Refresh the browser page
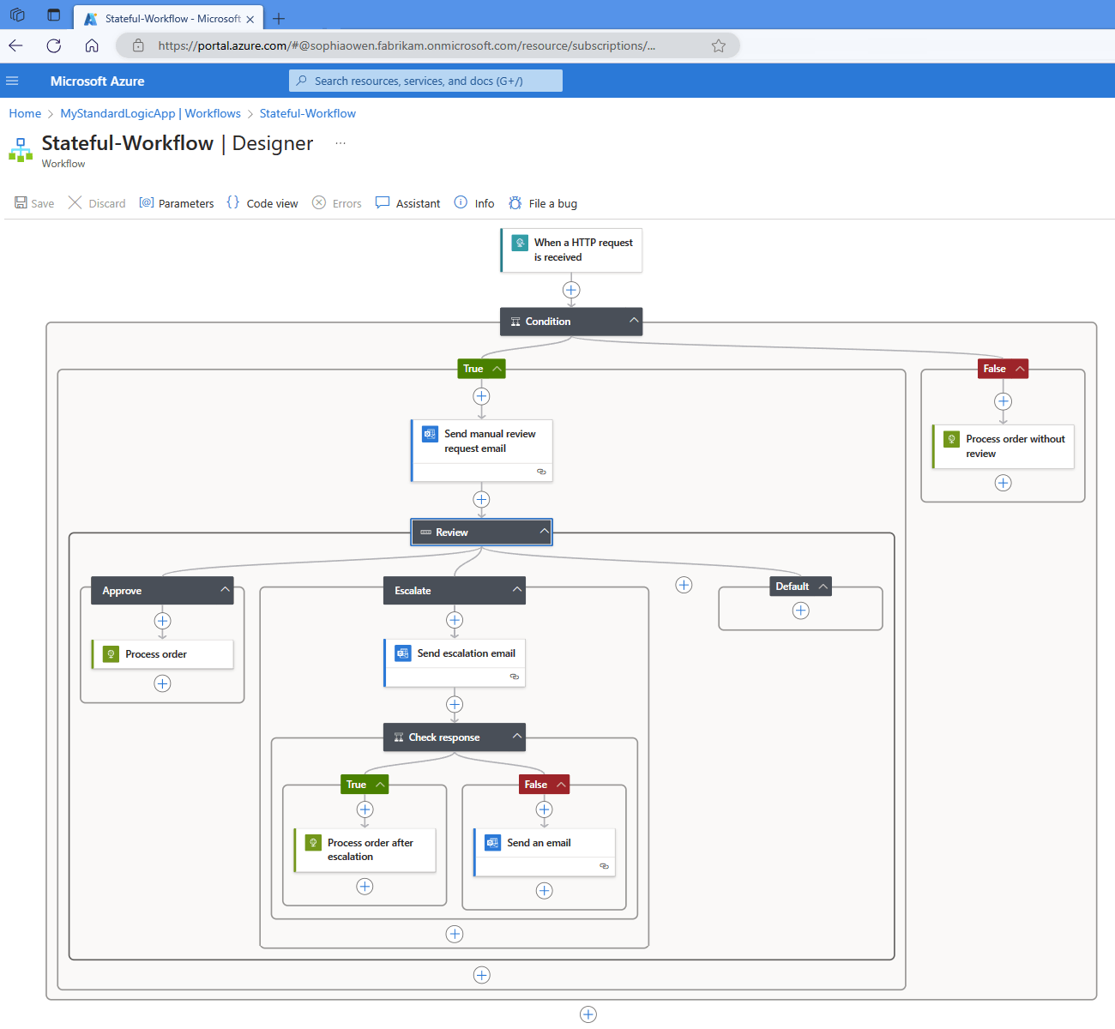 54,45
